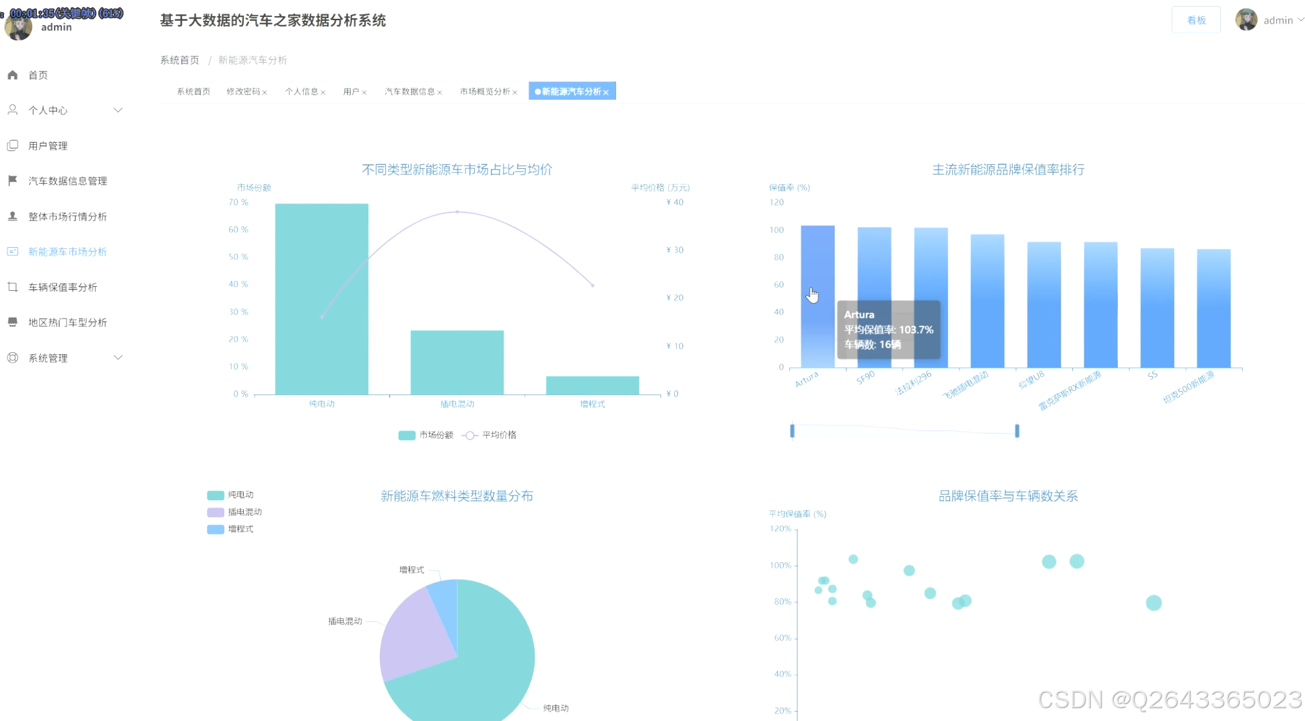Screen dimensions: 1305x721
Task: Click the icon beside 用户管理
Action: click(x=13, y=145)
